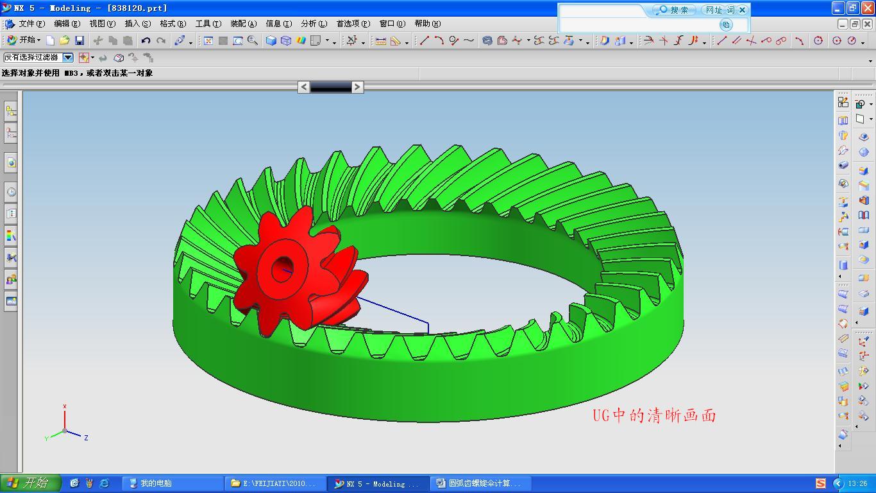Switch to shaded rendering cube icon

(x=271, y=40)
